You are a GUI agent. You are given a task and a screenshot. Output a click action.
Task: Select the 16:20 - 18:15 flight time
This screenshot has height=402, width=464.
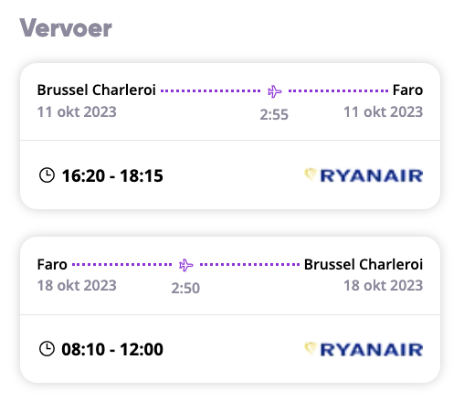[x=112, y=175]
